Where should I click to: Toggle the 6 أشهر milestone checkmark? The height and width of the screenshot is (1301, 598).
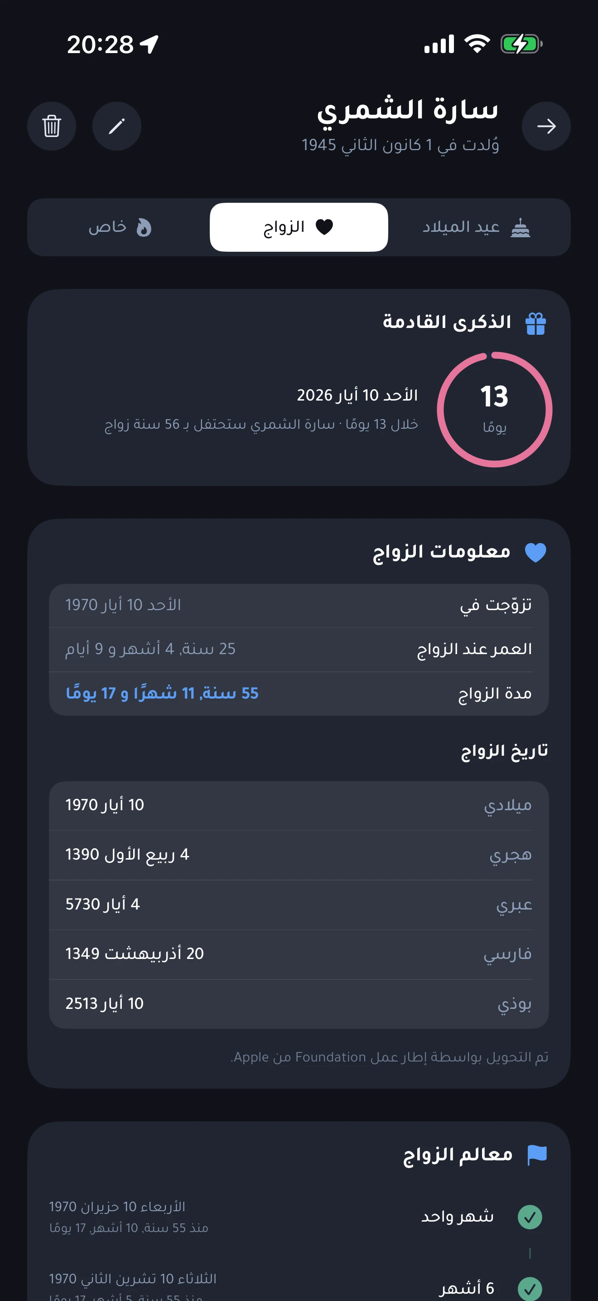530,1288
